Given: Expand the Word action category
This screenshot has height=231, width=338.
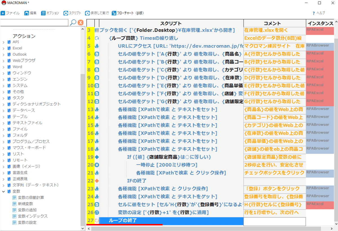Looking at the screenshot, I should point(3,67).
